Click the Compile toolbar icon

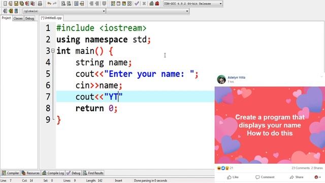pyautogui.click(x=113, y=4)
